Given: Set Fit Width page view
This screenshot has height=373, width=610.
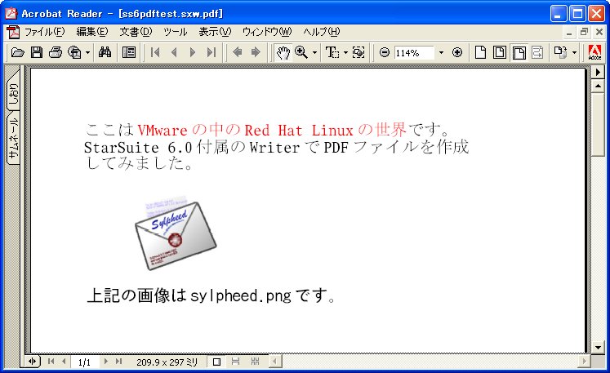Looking at the screenshot, I should pos(519,52).
